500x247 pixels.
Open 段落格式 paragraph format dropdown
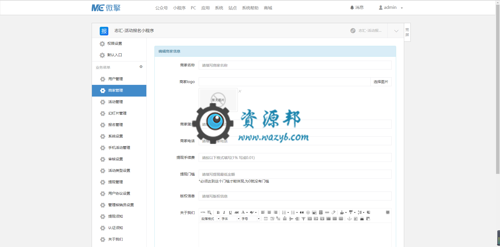[210, 219]
